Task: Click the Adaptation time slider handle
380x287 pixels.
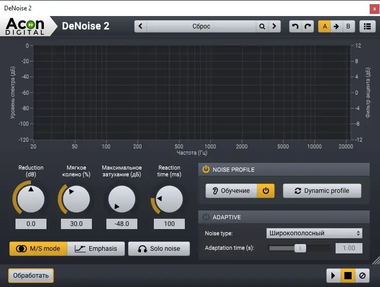Action: pyautogui.click(x=300, y=248)
